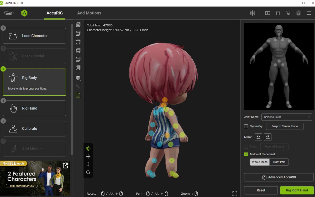
Task: Click the left panel vertical scrollbar
Action: [x=72, y=89]
